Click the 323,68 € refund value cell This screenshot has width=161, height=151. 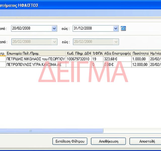(117, 59)
